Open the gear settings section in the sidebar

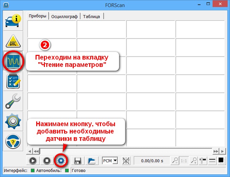tap(13, 121)
